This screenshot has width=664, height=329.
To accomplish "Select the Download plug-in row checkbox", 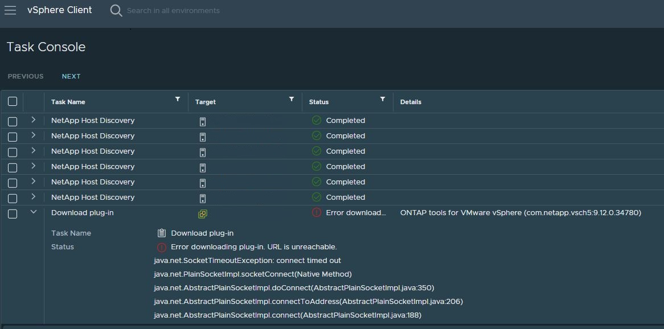I will click(13, 213).
